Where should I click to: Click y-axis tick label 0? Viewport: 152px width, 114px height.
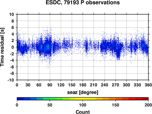point(13,47)
